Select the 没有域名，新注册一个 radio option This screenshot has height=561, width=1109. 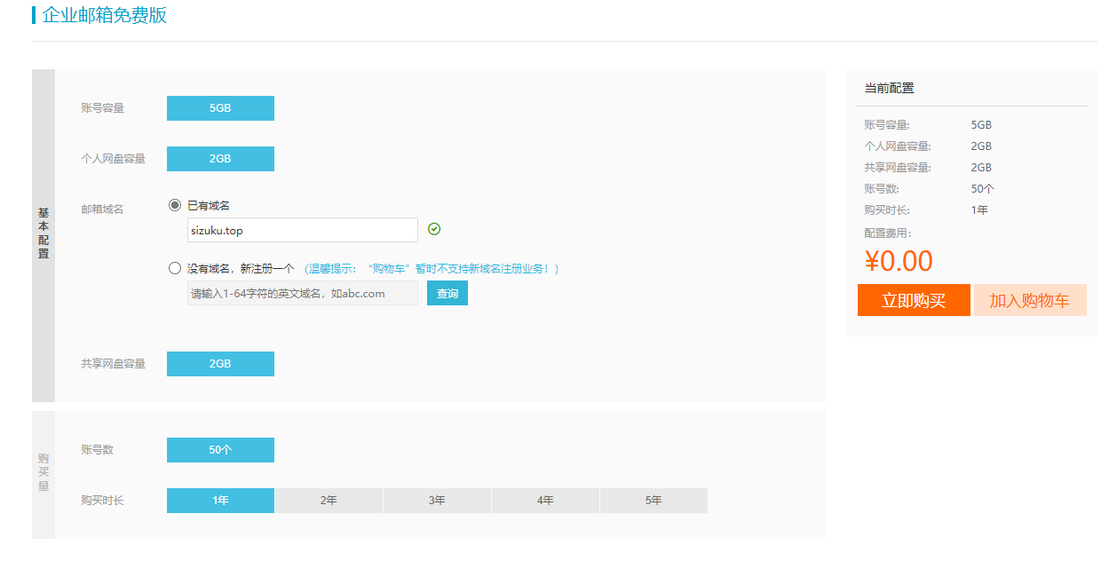tap(175, 268)
